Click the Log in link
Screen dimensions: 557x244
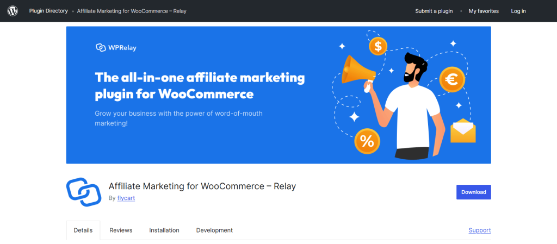(x=518, y=11)
